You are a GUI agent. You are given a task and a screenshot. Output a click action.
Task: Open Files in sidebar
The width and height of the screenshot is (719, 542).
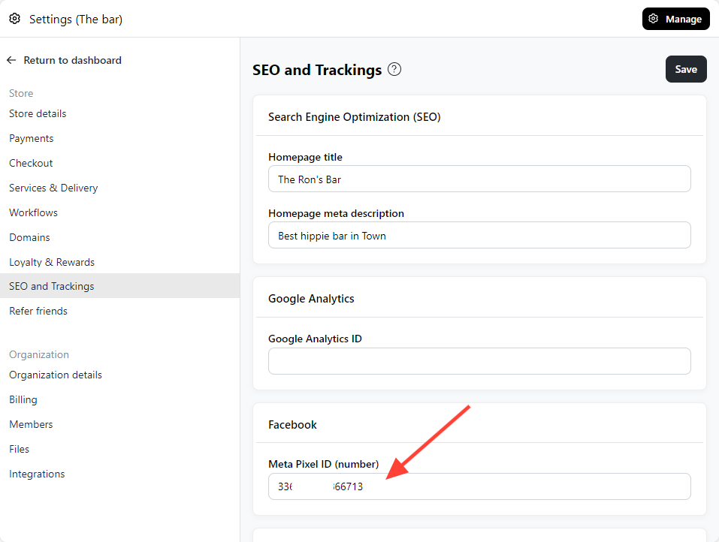pyautogui.click(x=20, y=449)
